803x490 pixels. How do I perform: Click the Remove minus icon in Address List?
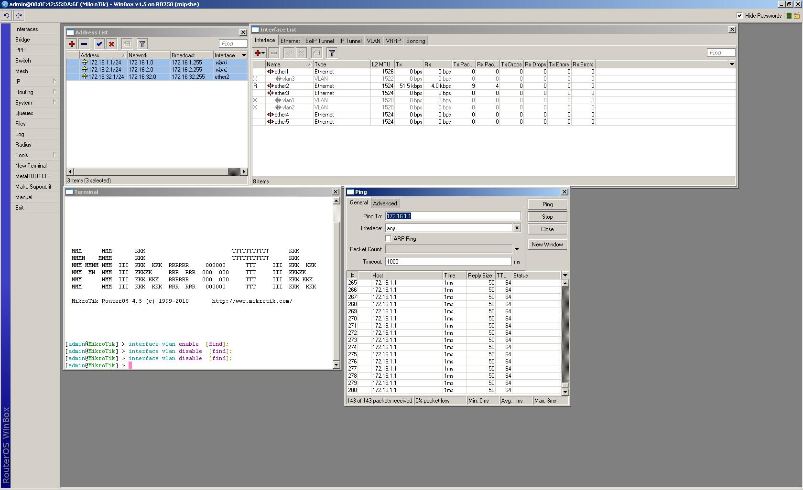pos(84,44)
